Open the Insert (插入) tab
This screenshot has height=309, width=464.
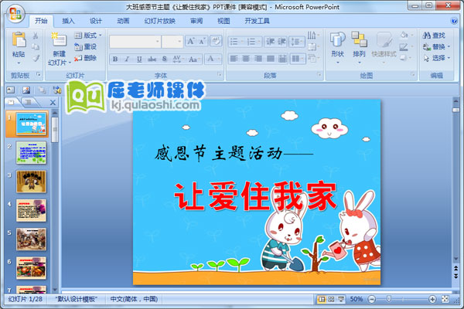[69, 21]
